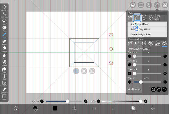
Task: Select the Lasso tool
Action: 4,22
